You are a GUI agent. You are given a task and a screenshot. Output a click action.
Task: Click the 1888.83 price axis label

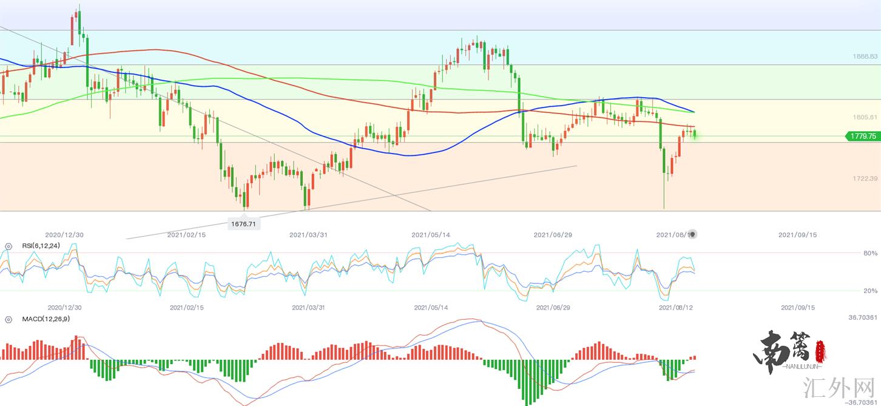pyautogui.click(x=865, y=56)
